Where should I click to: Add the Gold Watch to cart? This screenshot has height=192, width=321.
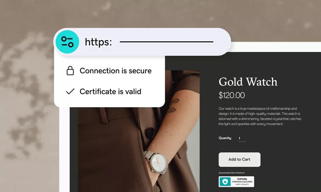tap(239, 159)
